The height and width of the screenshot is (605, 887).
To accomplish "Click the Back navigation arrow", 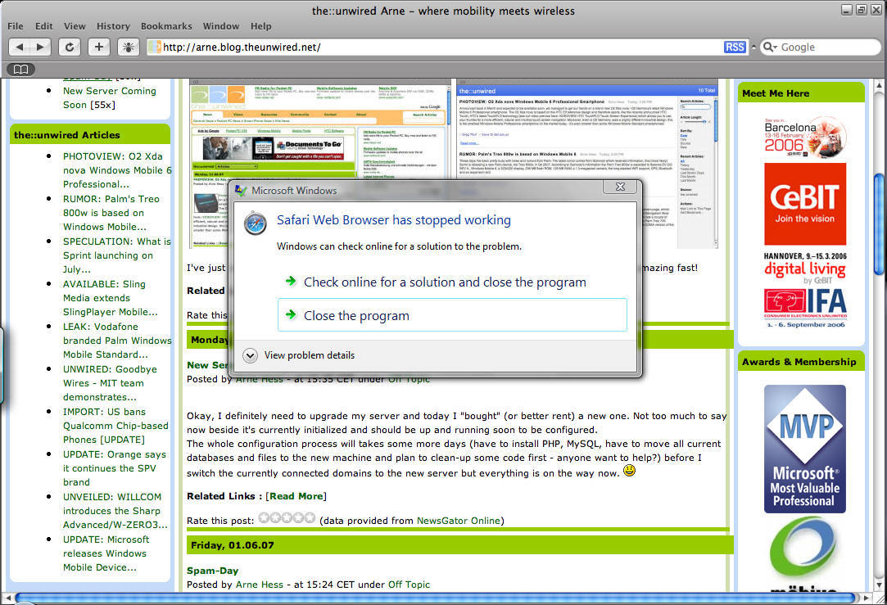I will tap(20, 47).
